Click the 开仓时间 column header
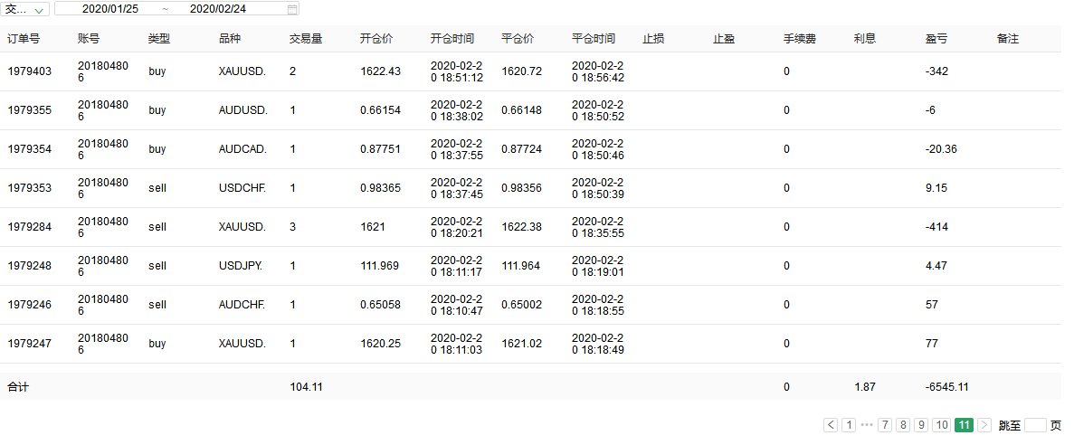The width and height of the screenshot is (1074, 445). [452, 39]
